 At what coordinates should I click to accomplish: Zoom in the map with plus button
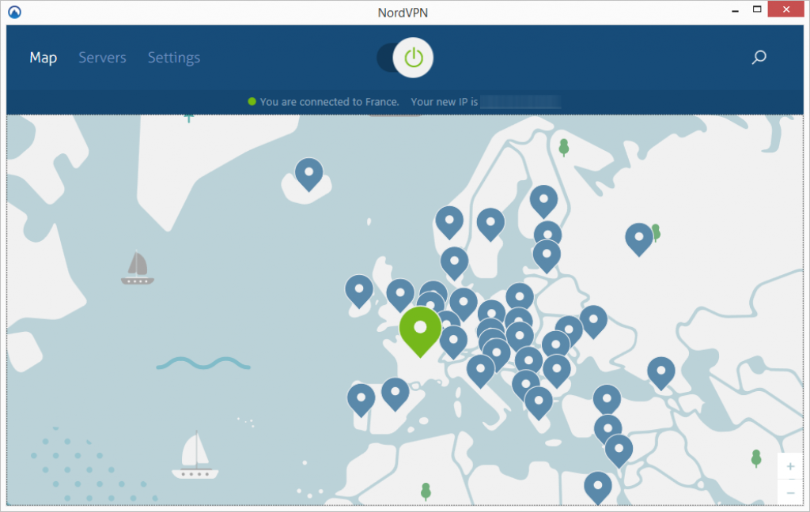click(790, 467)
